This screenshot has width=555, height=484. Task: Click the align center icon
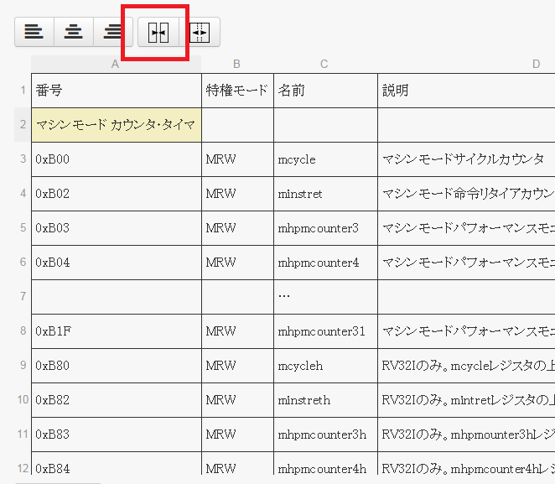[x=74, y=32]
